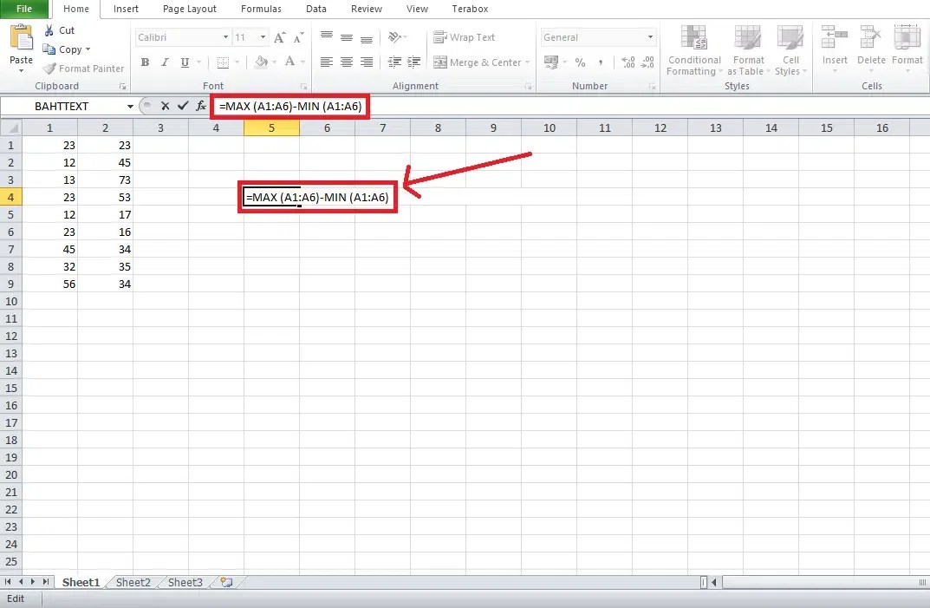Switch to the Formulas tab

[260, 9]
